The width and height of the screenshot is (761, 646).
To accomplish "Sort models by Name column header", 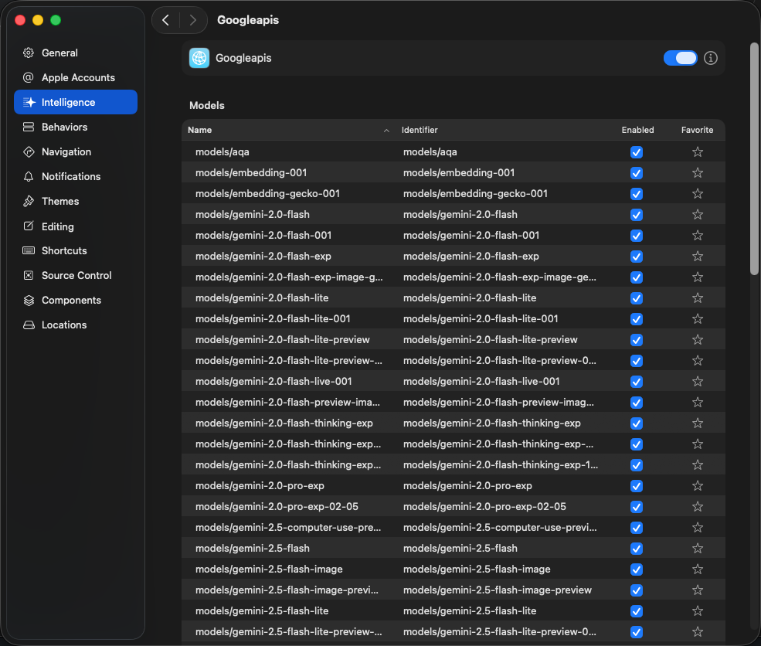I will tap(287, 130).
